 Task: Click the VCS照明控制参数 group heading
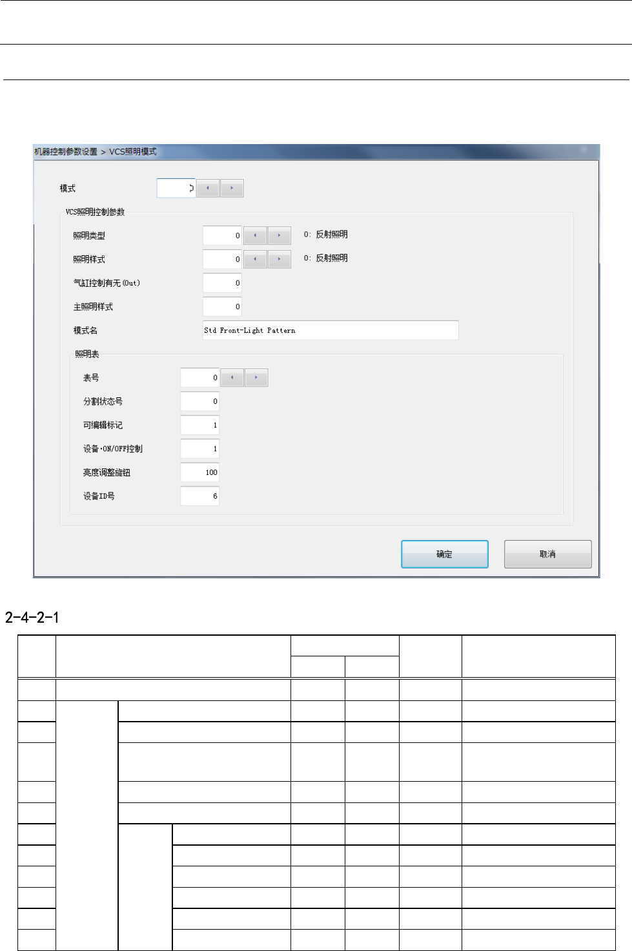(95, 212)
